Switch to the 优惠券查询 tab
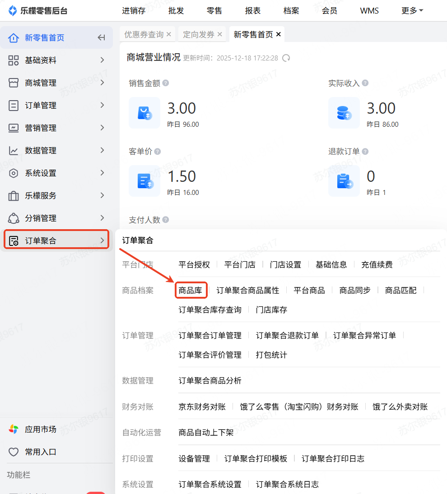Screen dimensions: 447x494 [x=144, y=34]
